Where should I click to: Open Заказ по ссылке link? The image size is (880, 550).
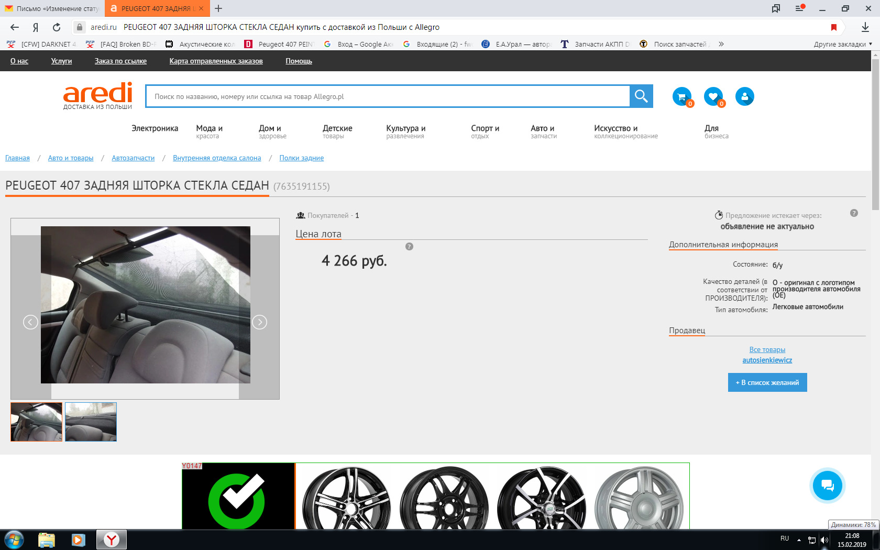[120, 61]
